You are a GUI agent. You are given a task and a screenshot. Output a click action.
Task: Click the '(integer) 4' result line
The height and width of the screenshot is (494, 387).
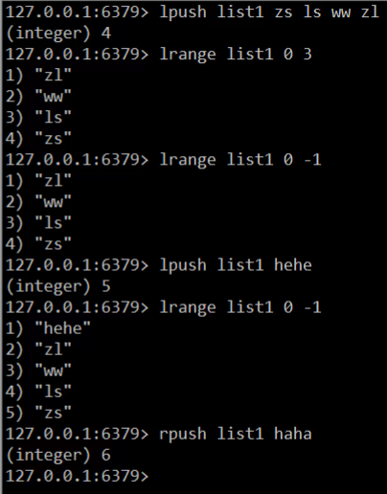click(58, 34)
